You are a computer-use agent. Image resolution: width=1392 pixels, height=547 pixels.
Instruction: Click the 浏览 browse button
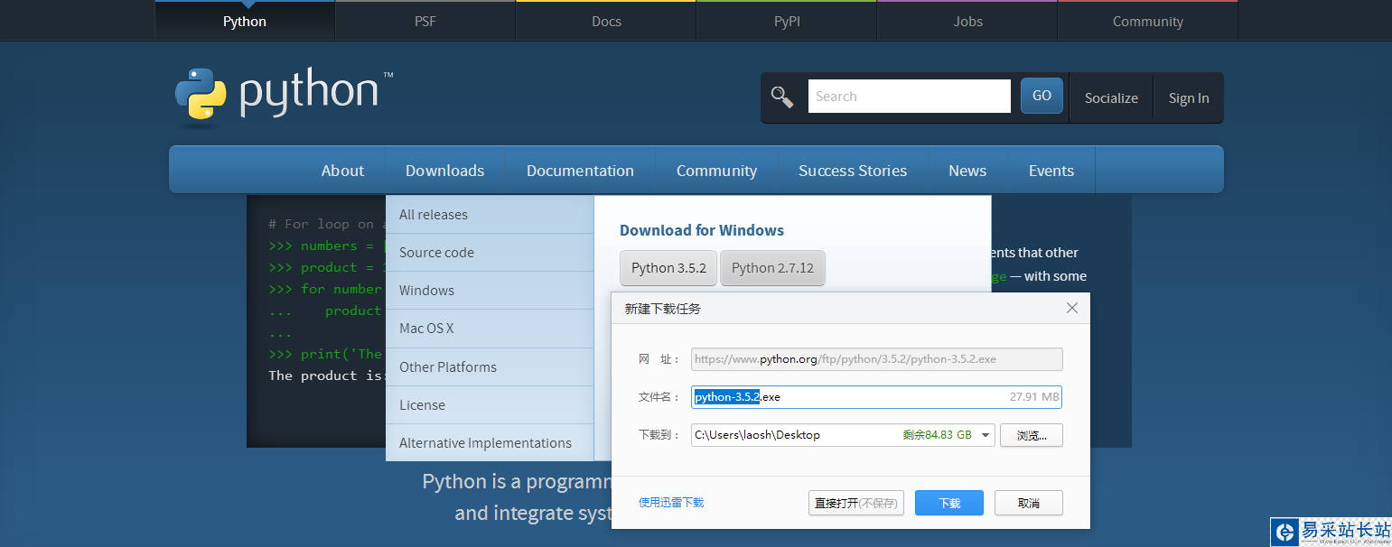point(1031,435)
